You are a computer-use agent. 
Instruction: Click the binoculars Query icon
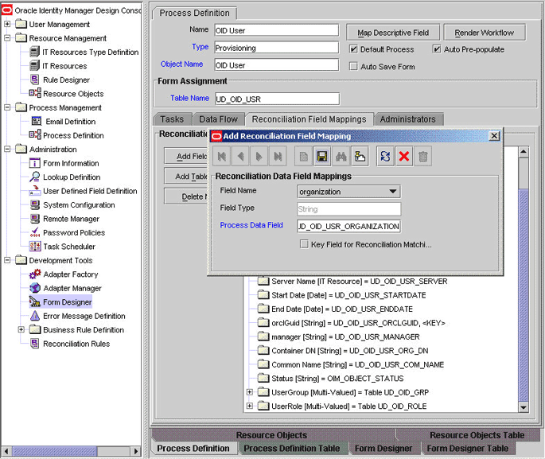341,157
